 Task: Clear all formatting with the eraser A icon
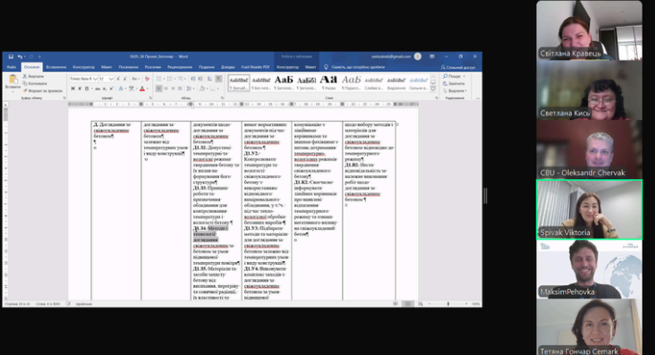[147, 79]
